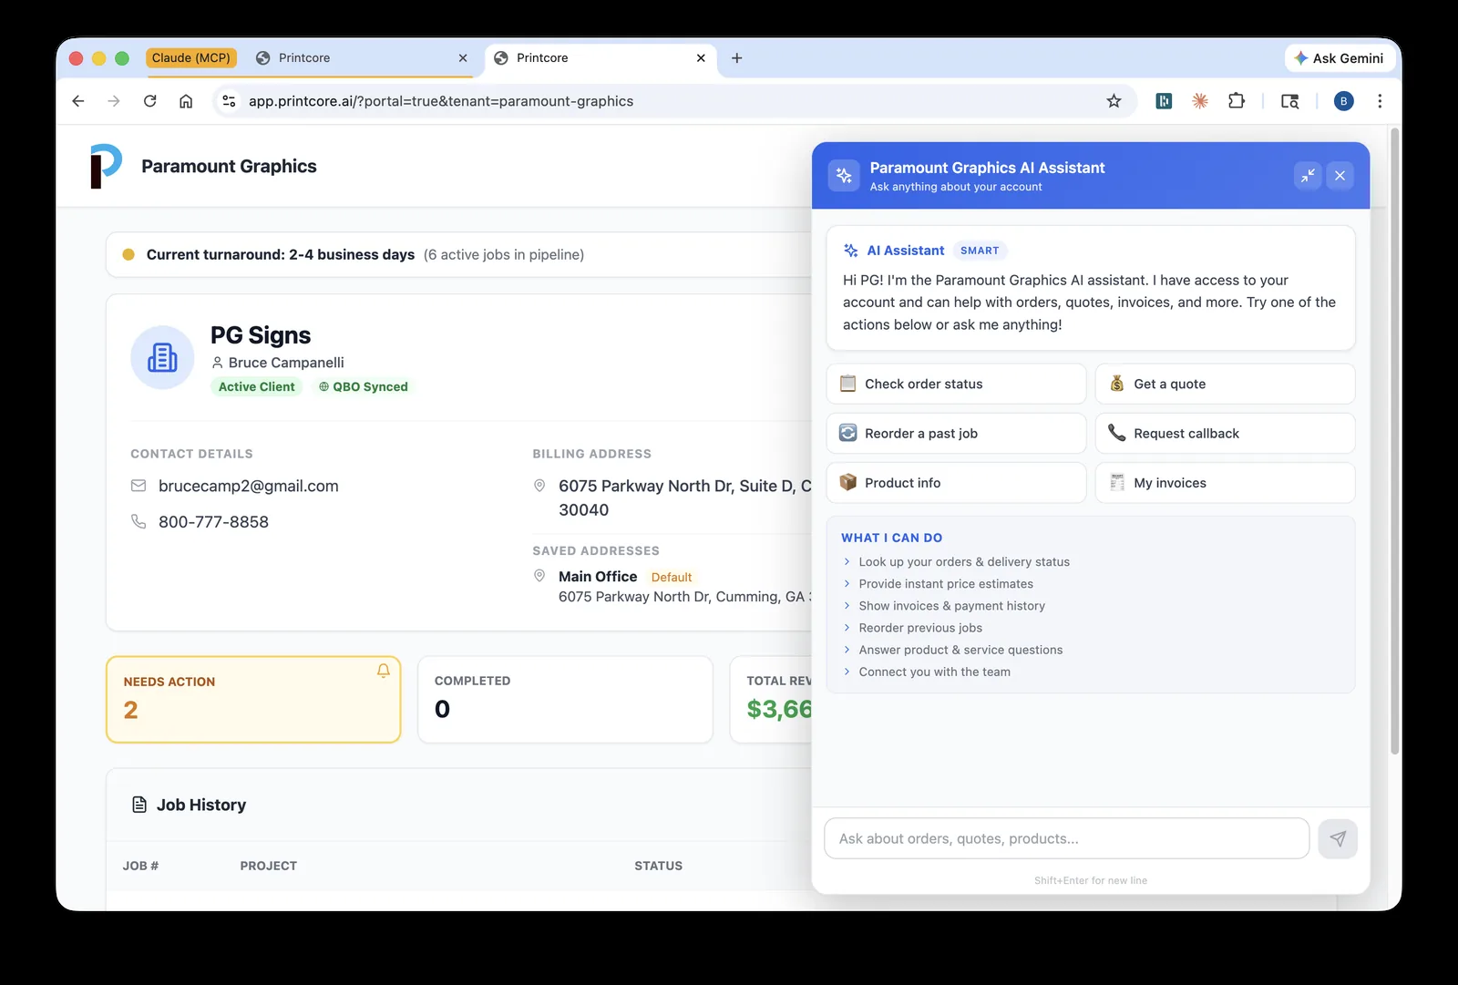Click the JOB # column header
The width and height of the screenshot is (1458, 985).
point(140,866)
